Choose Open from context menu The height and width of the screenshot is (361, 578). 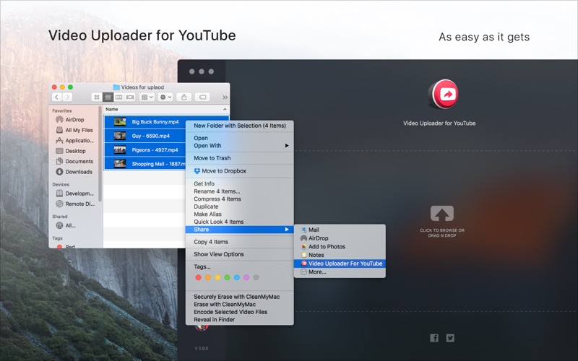(240, 138)
